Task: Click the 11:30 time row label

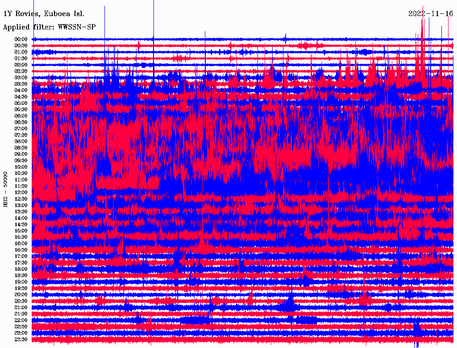Action: (x=21, y=186)
